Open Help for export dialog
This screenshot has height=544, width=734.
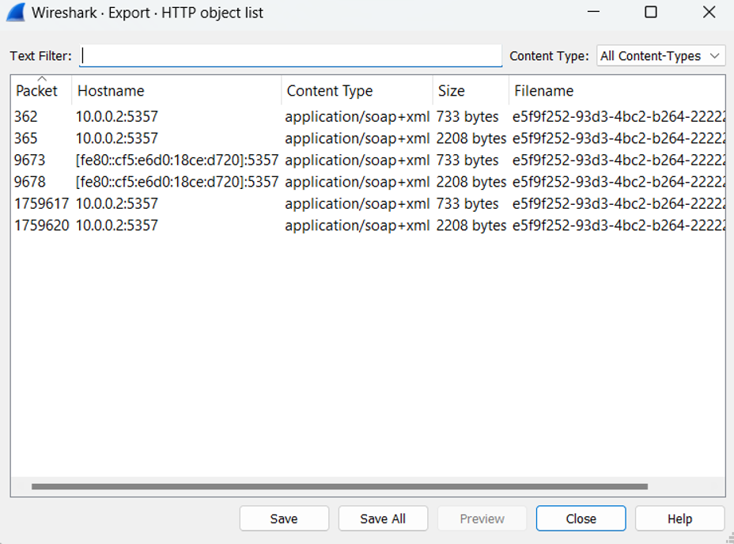[679, 519]
